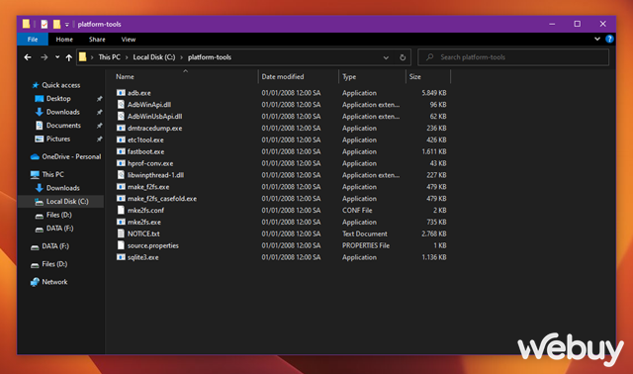The image size is (633, 374).
Task: Click platform-tools in the address breadcrumb
Action: coord(210,57)
